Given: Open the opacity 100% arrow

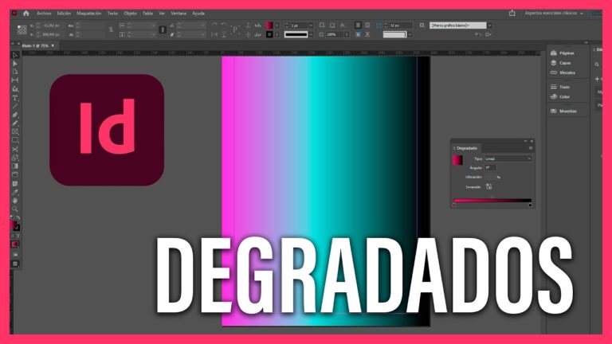Looking at the screenshot, I should pos(347,35).
